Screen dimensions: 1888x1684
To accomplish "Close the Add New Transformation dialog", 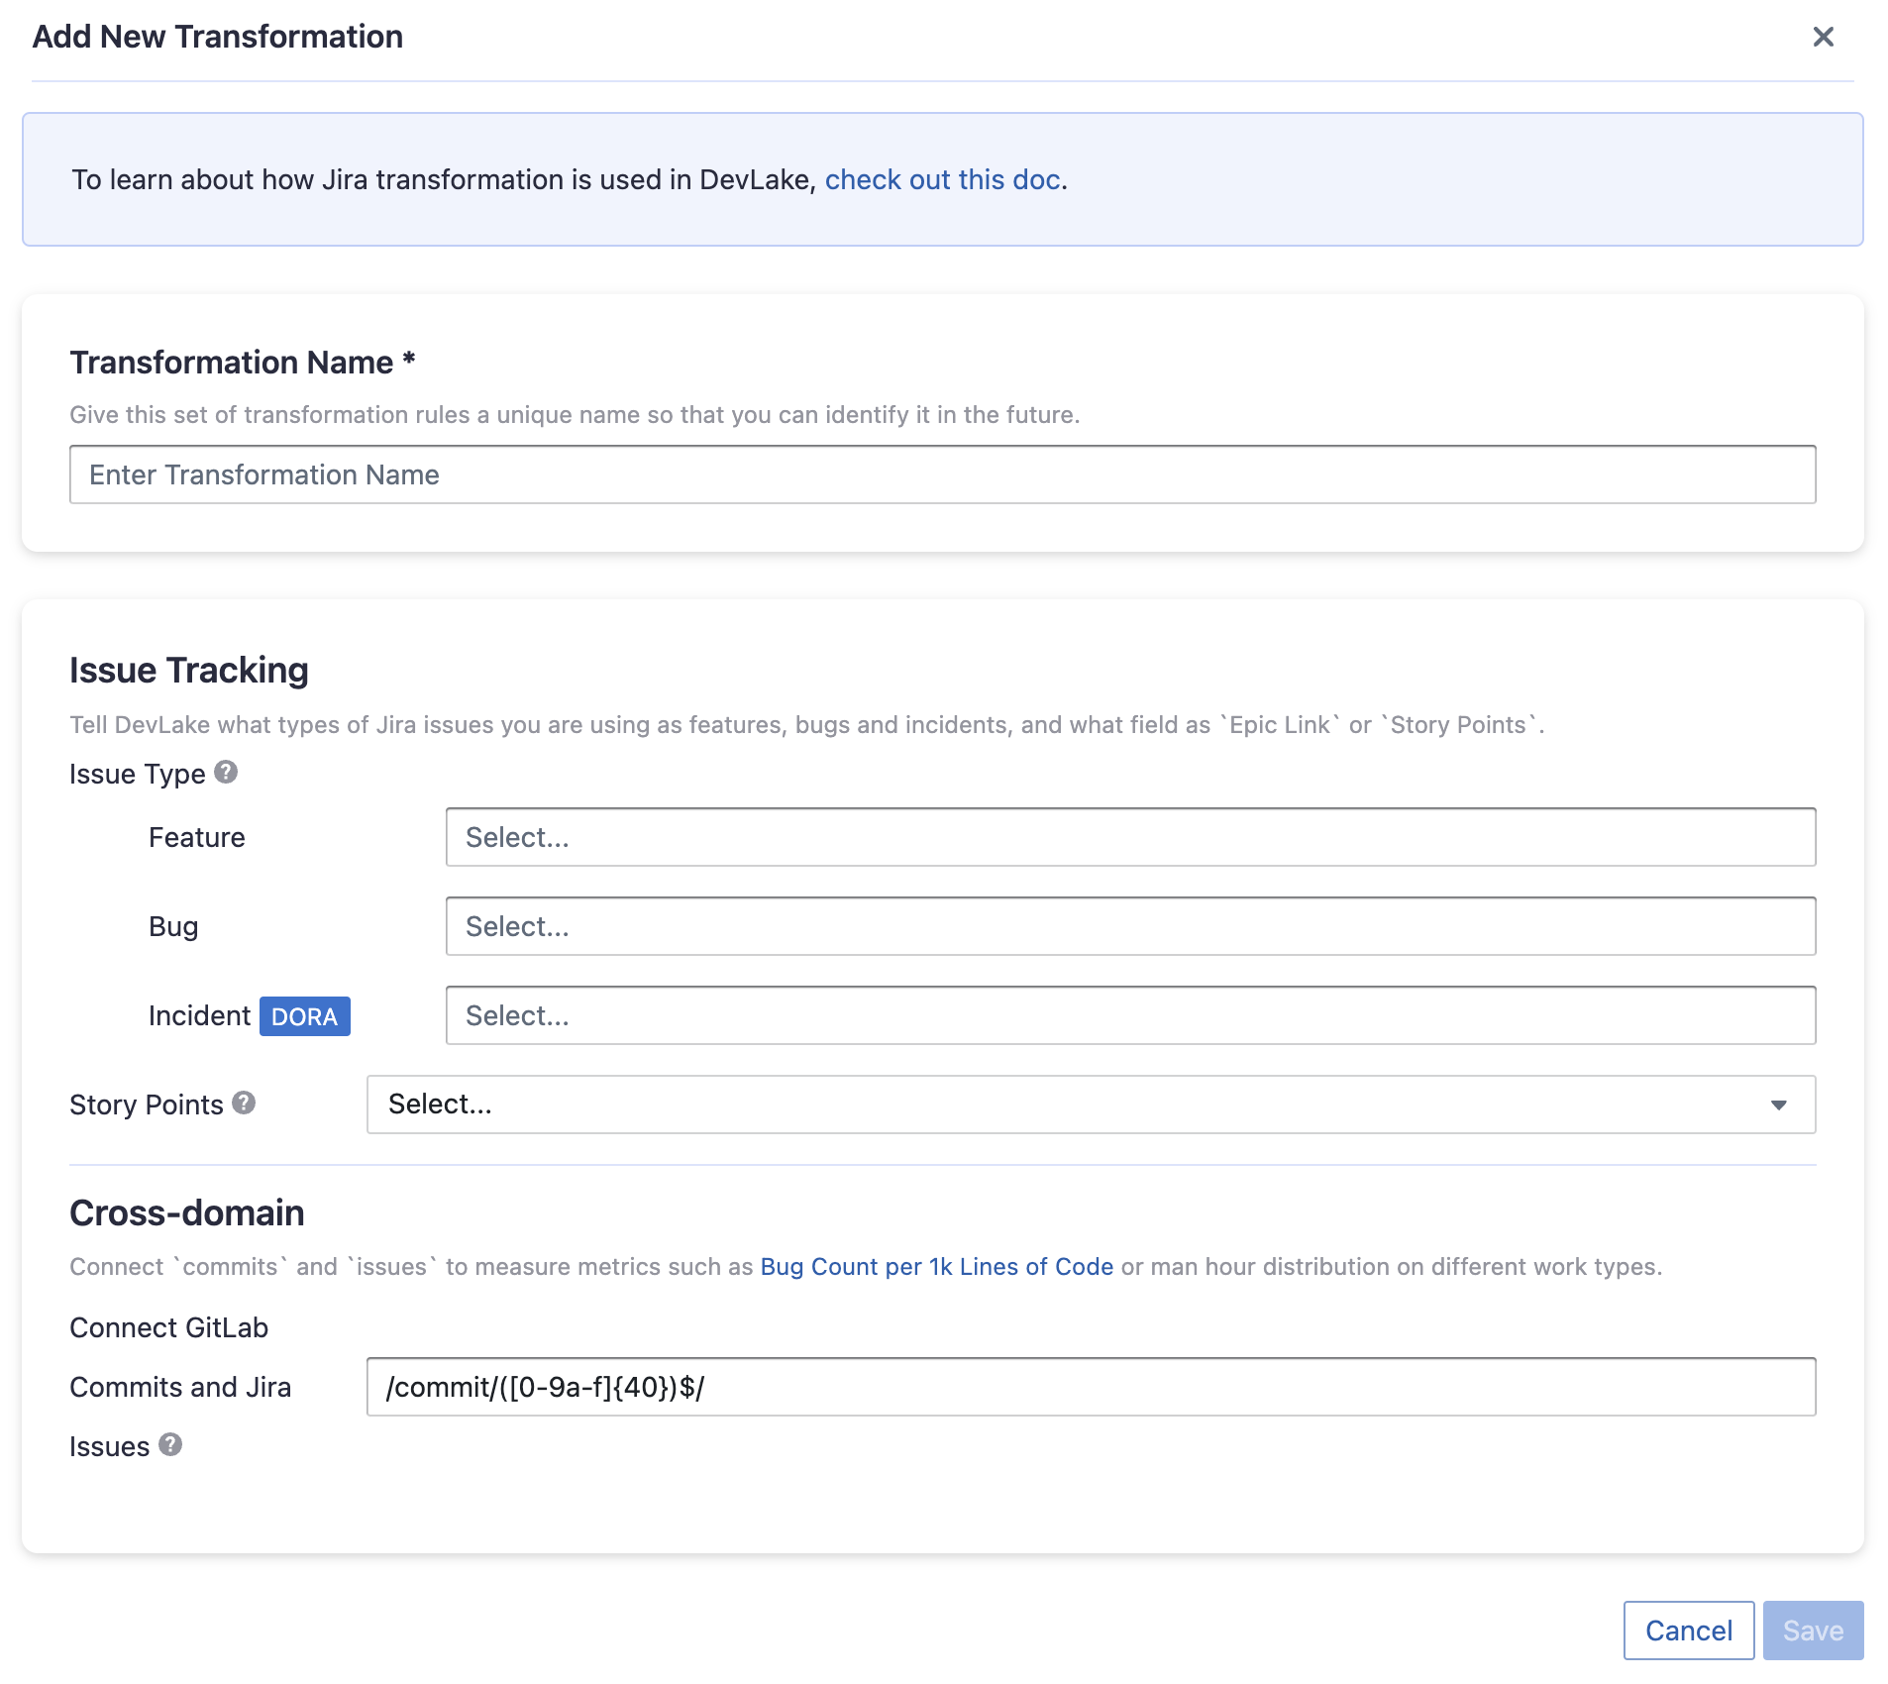I will coord(1823,37).
